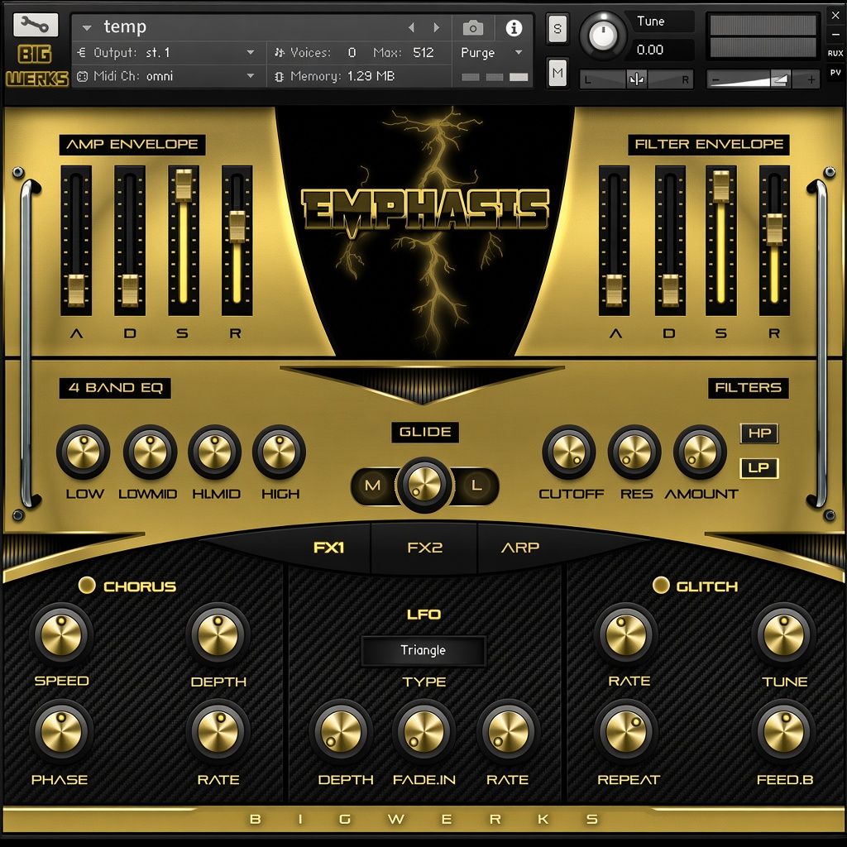Click the header volume slider
Image resolution: width=847 pixels, height=847 pixels.
coord(763,80)
